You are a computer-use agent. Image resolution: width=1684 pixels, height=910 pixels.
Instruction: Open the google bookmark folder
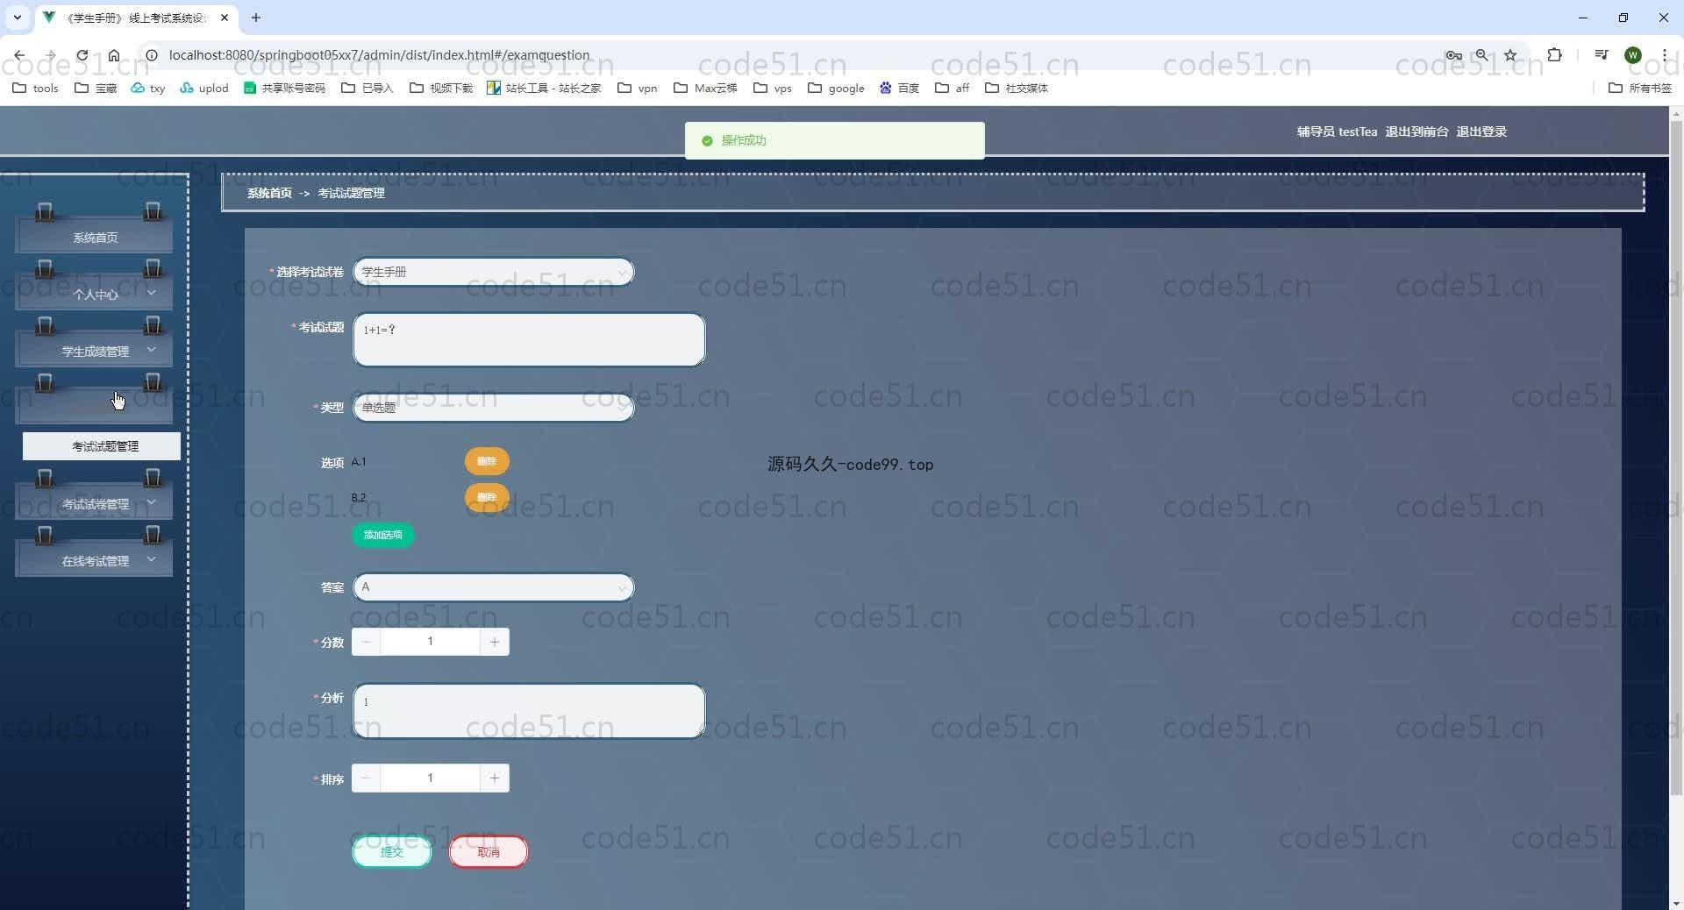pos(836,88)
